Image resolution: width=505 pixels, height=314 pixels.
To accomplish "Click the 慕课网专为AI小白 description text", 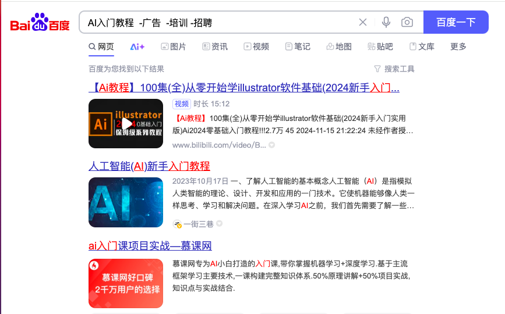I will (x=291, y=276).
